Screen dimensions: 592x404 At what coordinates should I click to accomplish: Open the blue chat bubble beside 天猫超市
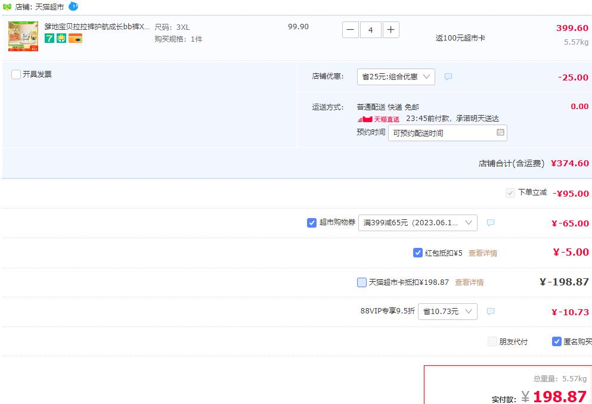coord(73,6)
